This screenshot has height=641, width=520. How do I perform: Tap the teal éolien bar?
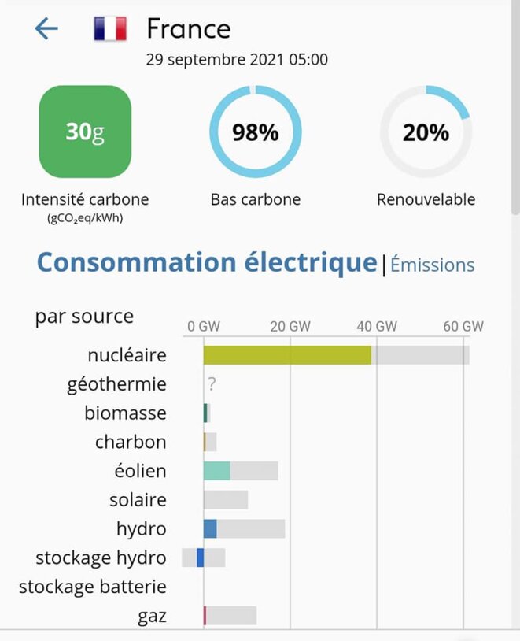[216, 471]
